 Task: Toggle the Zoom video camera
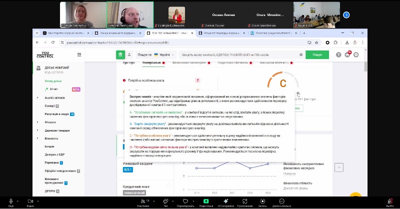click(x=30, y=200)
